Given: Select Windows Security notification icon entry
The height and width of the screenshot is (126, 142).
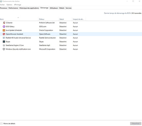Looking at the screenshot, I should point(18,49).
